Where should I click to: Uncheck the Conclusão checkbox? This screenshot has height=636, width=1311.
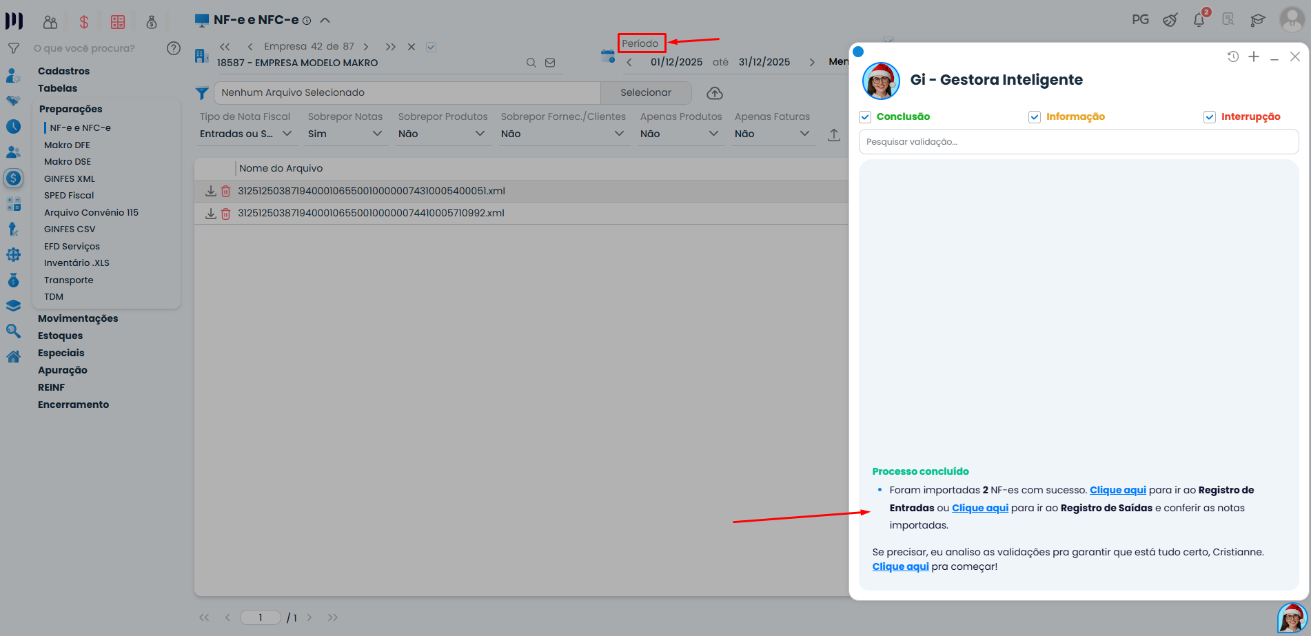[x=865, y=117]
